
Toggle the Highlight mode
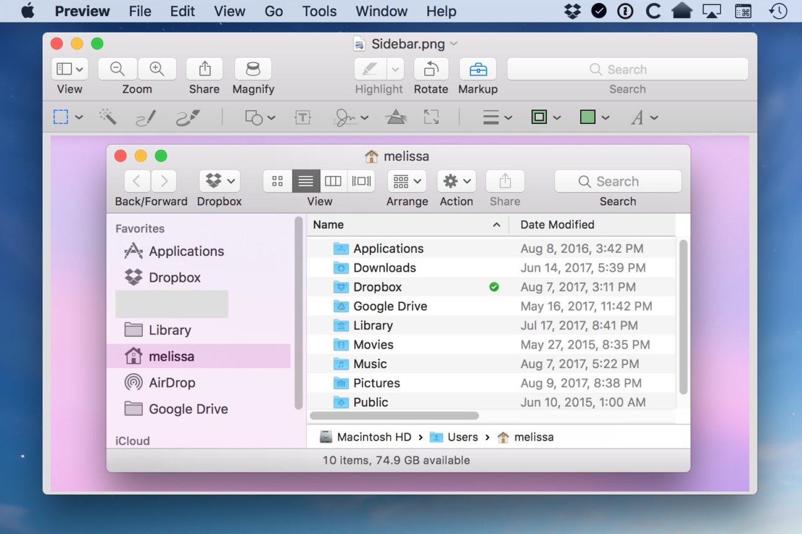coord(371,69)
